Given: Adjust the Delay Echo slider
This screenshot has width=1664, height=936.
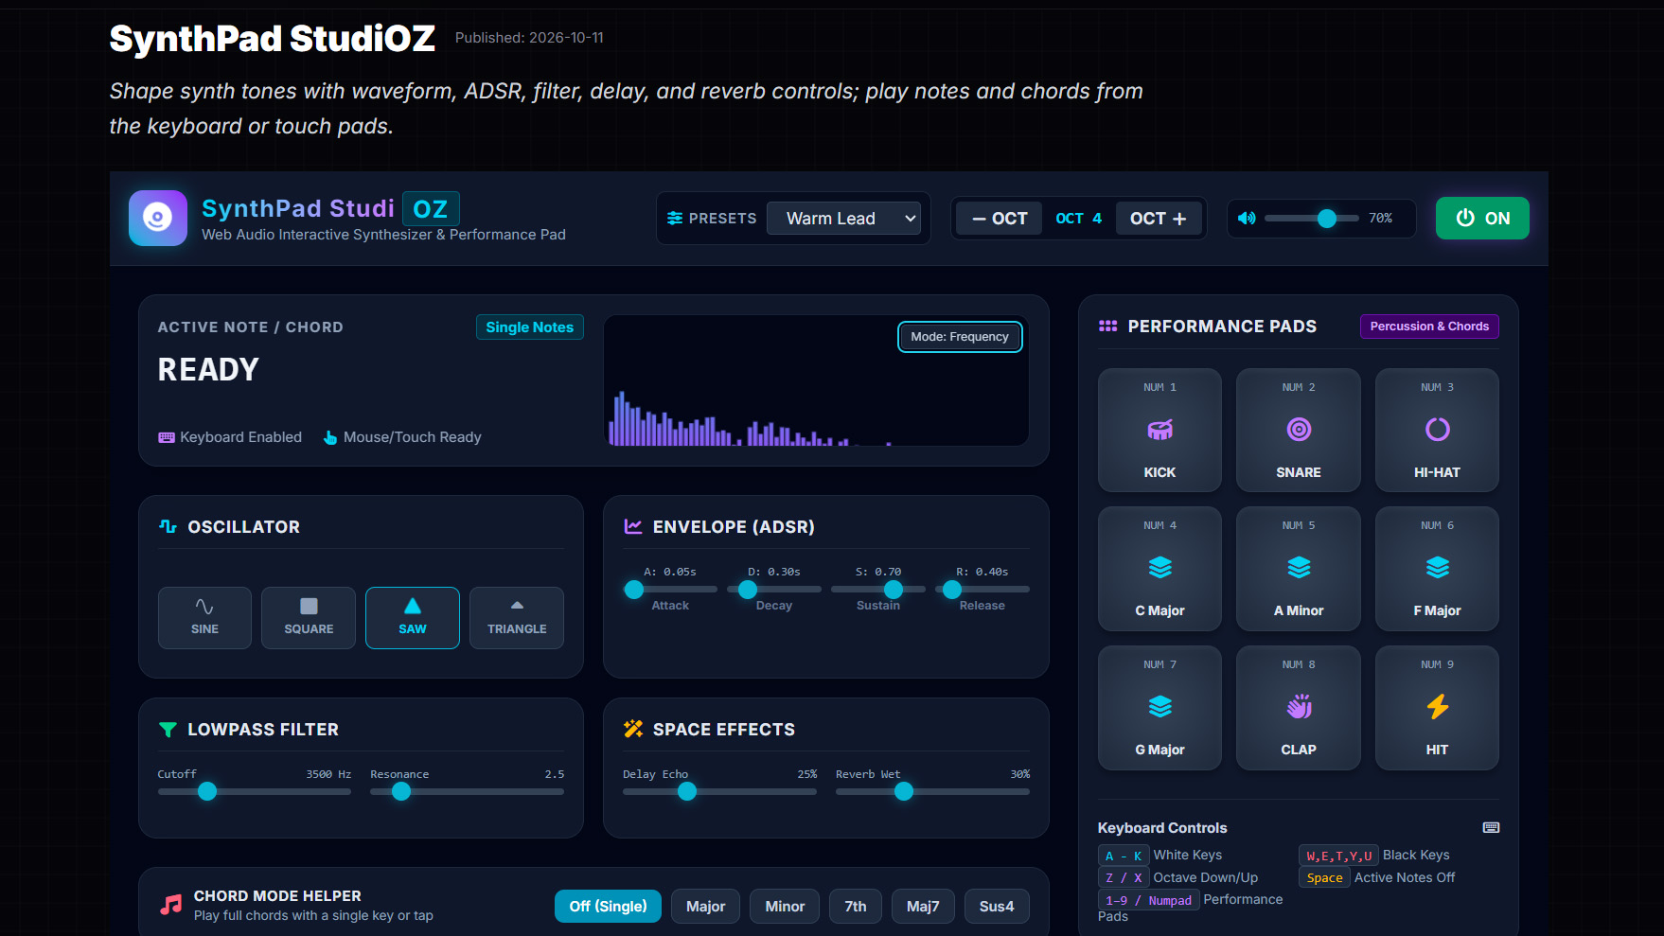Looking at the screenshot, I should click(x=719, y=791).
